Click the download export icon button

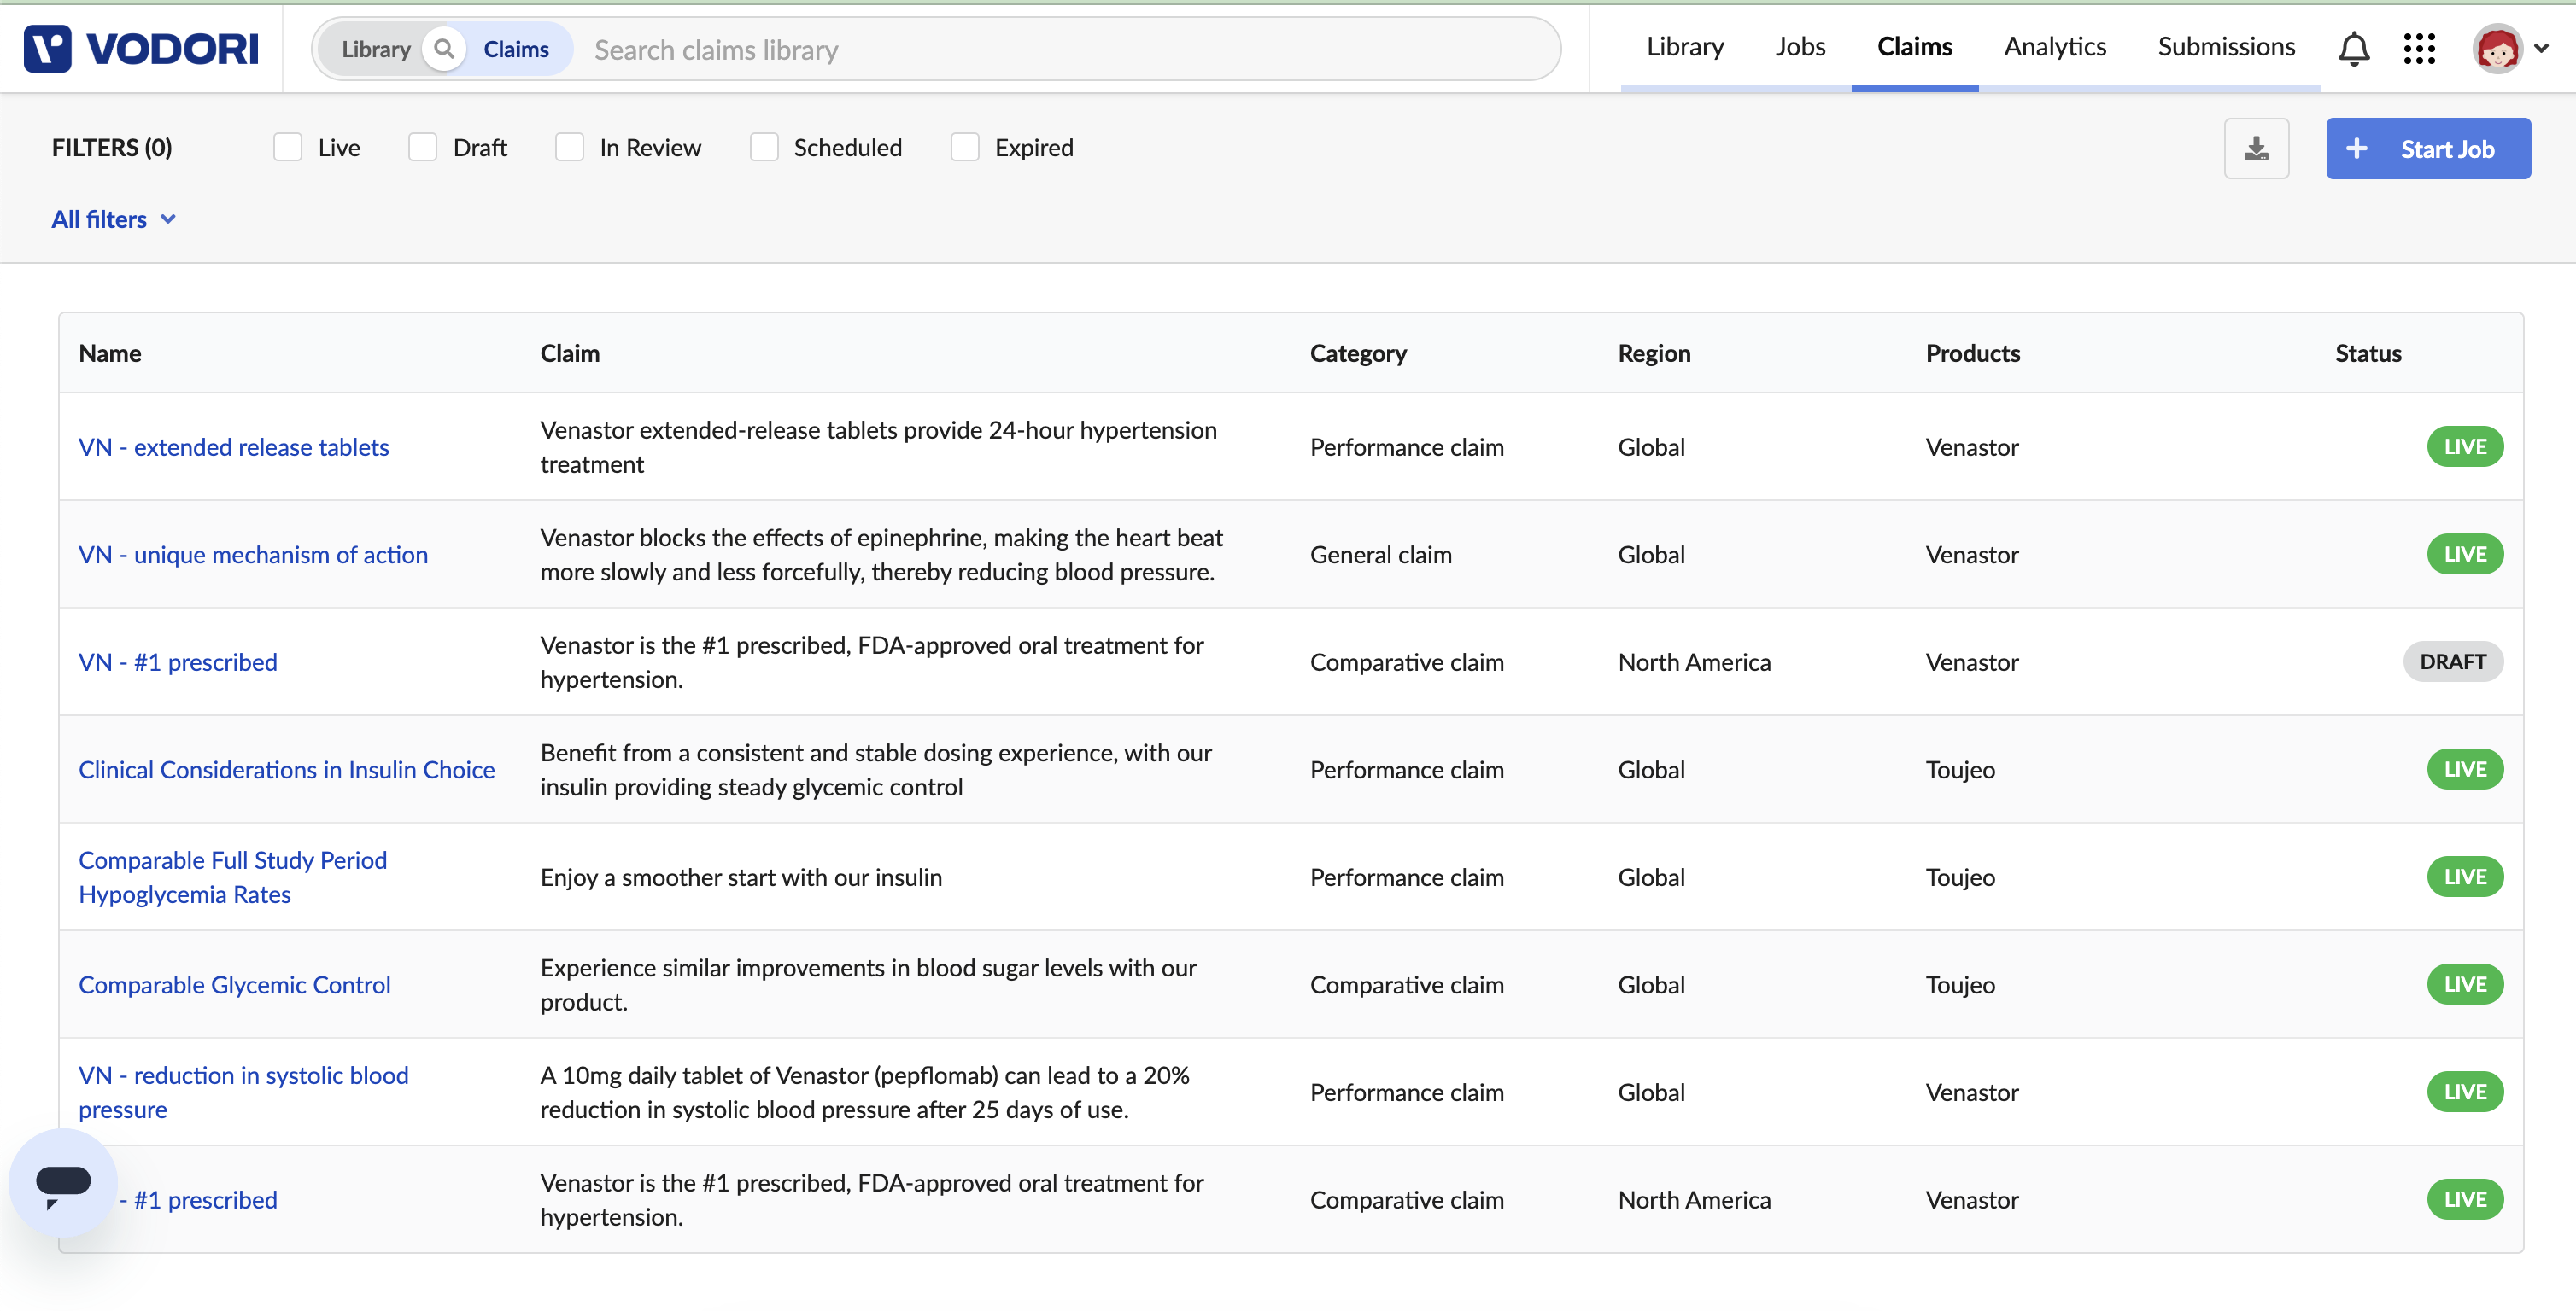point(2256,149)
